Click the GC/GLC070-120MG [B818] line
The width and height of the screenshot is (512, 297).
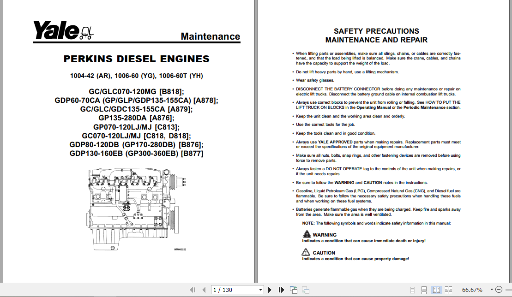coord(137,92)
